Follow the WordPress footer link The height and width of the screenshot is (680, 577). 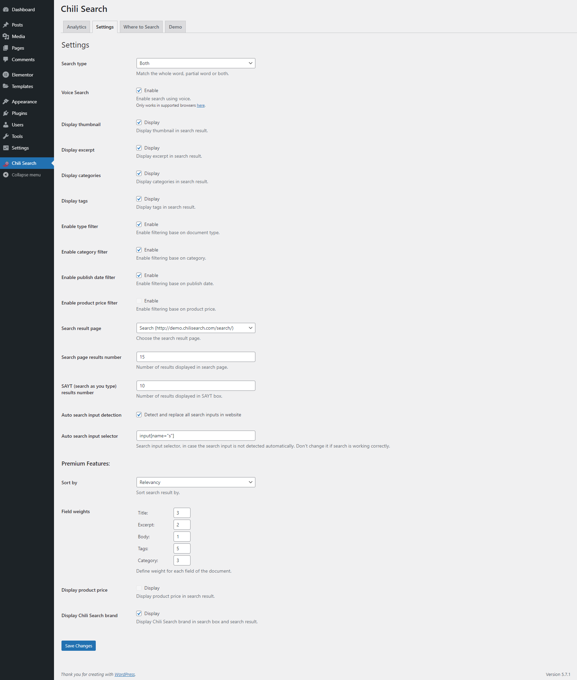click(x=125, y=674)
